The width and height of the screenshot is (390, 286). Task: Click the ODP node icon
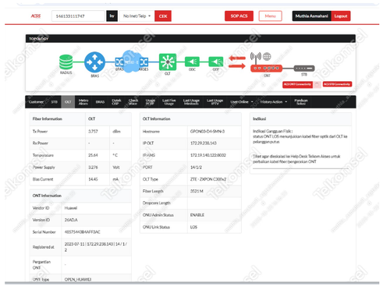point(216,62)
